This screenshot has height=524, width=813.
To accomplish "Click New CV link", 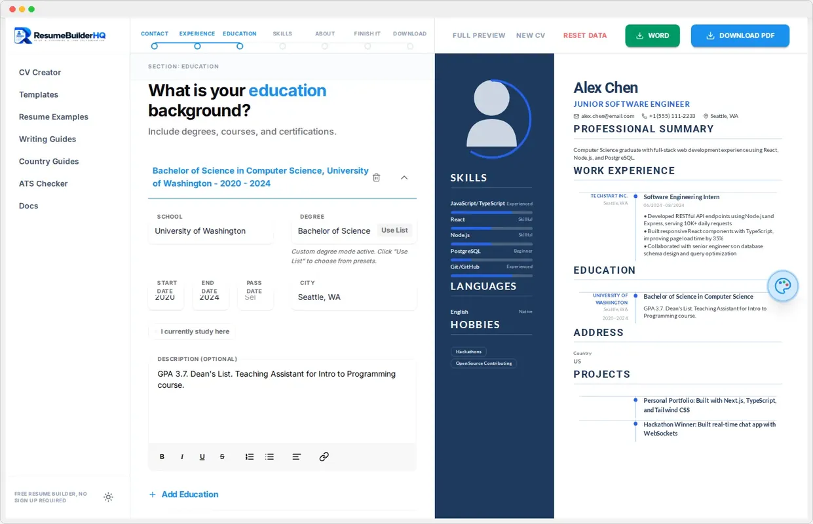I will (x=531, y=35).
